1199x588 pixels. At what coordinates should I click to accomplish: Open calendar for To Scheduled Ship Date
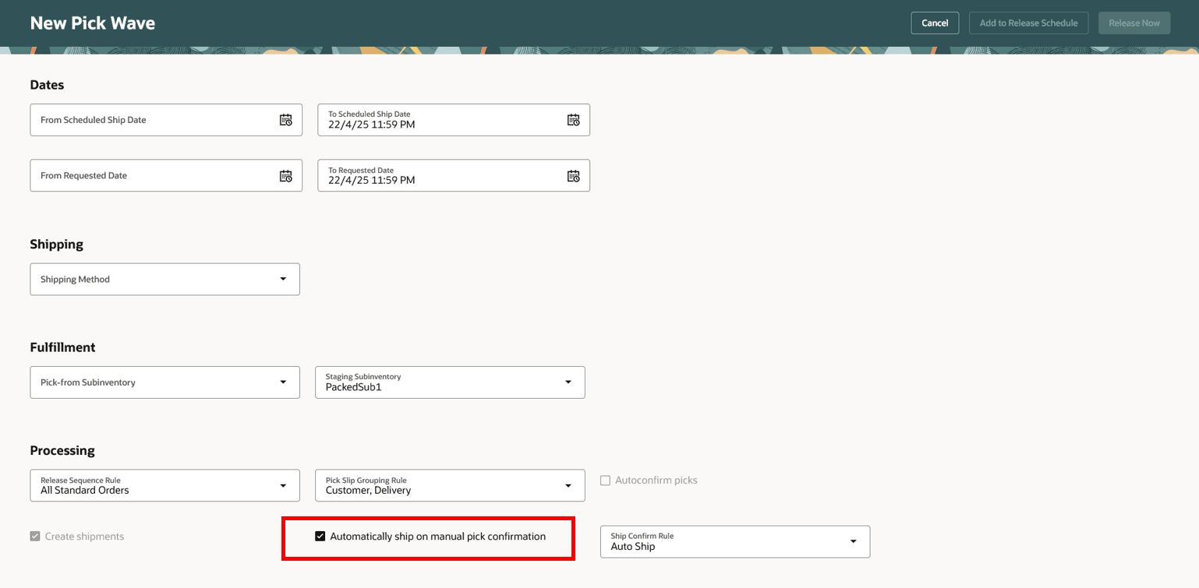coord(574,120)
